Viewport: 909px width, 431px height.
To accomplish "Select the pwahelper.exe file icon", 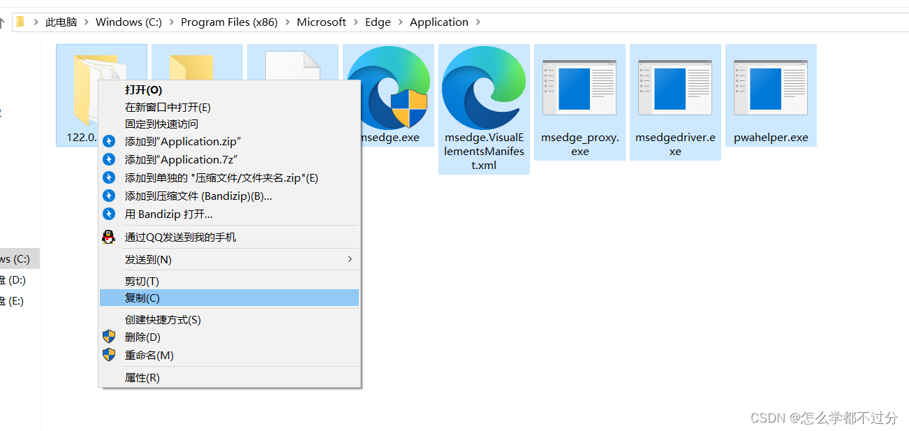I will click(771, 87).
